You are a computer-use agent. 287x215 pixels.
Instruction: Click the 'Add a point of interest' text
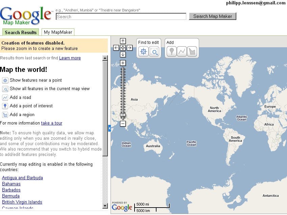tap(31, 106)
